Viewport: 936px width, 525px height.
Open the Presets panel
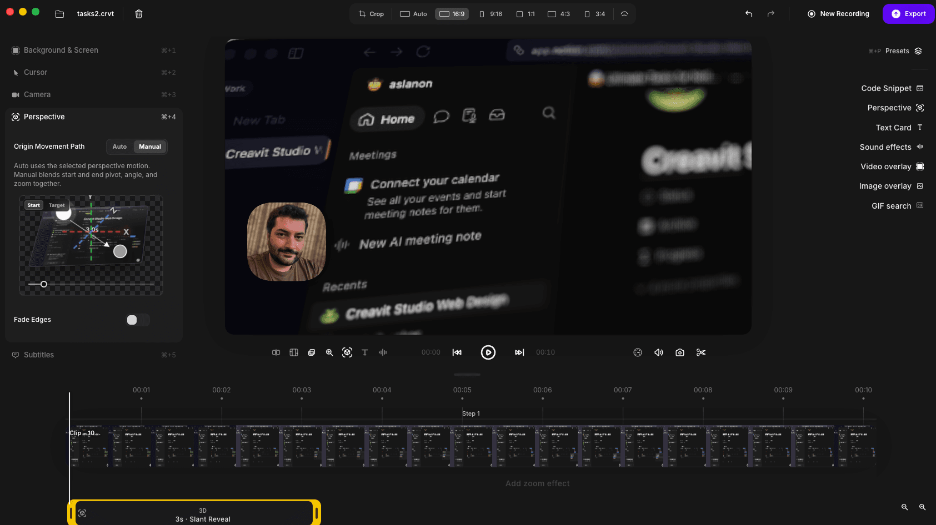click(x=904, y=51)
